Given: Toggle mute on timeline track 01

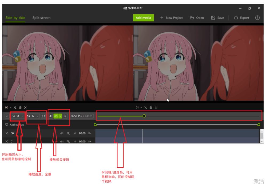Looking at the screenshot, I should pos(68,141).
